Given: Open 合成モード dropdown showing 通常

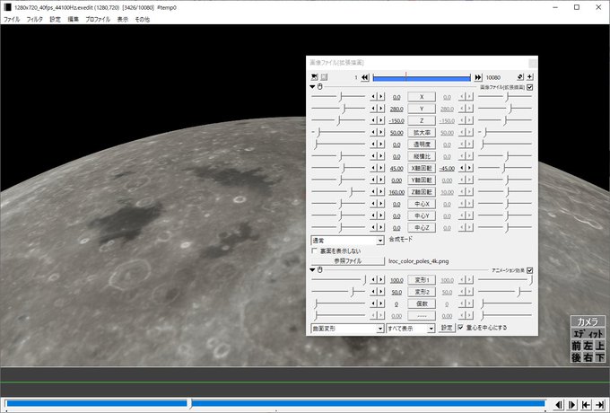Looking at the screenshot, I should pyautogui.click(x=347, y=241).
